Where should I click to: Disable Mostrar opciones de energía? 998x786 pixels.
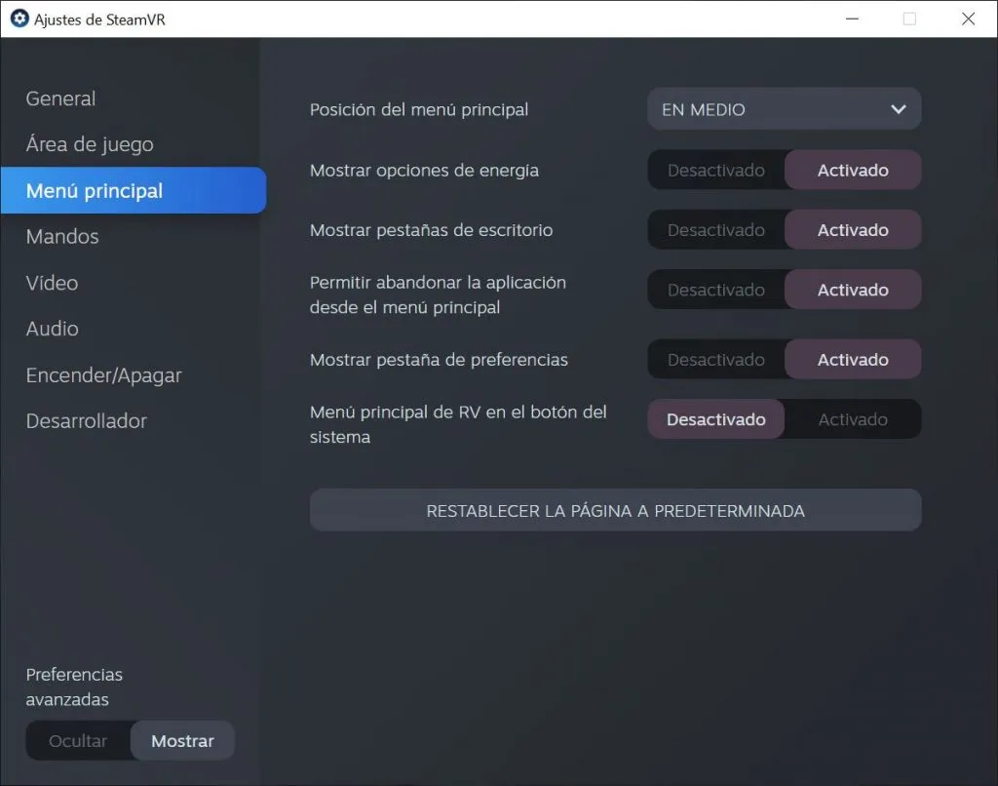tap(716, 170)
